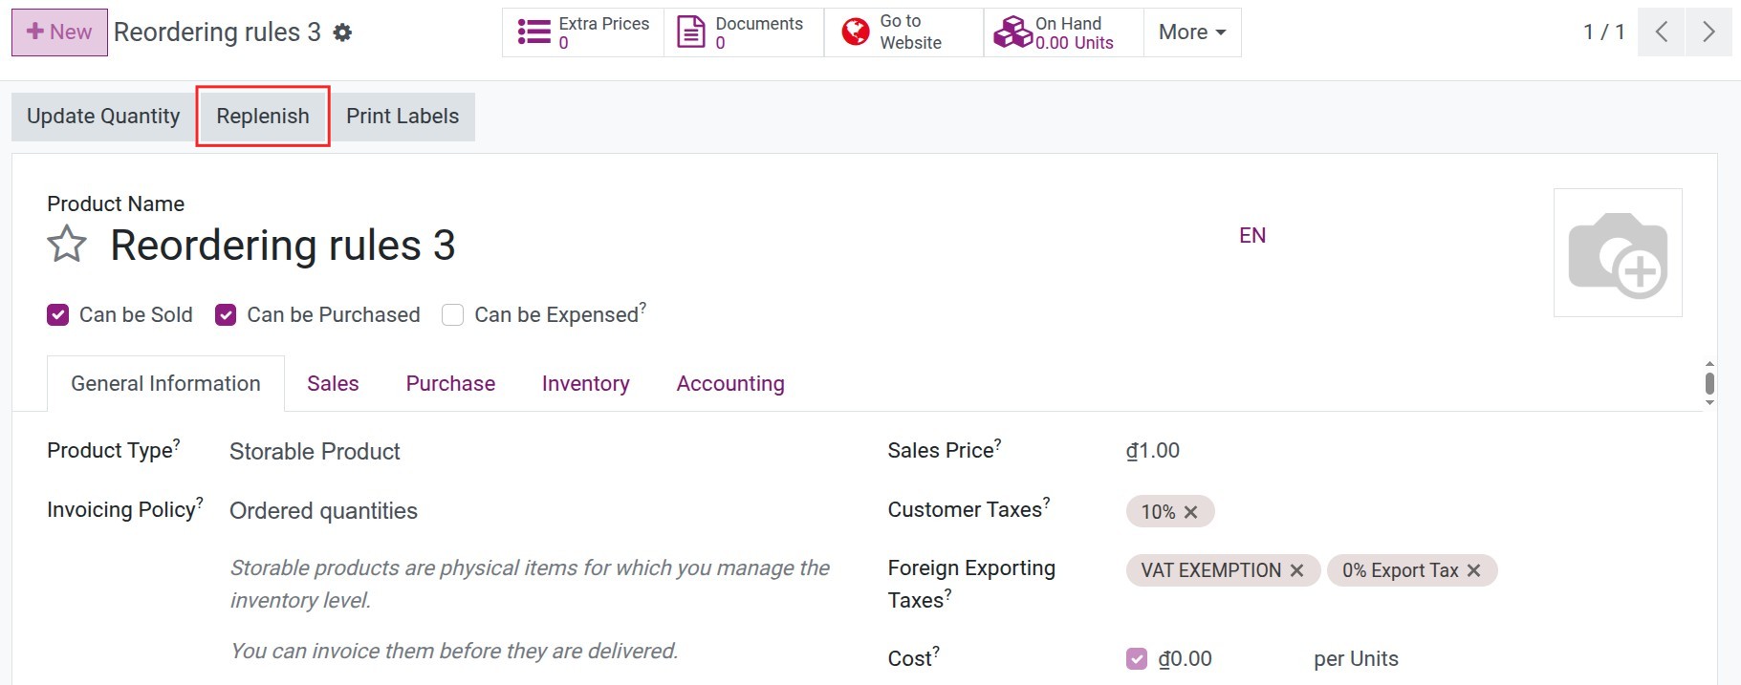Uncheck the Can be Purchased checkbox

pos(226,315)
